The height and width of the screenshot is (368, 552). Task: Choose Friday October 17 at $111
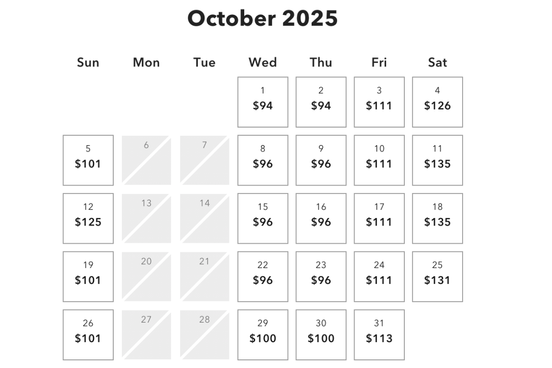tap(379, 218)
